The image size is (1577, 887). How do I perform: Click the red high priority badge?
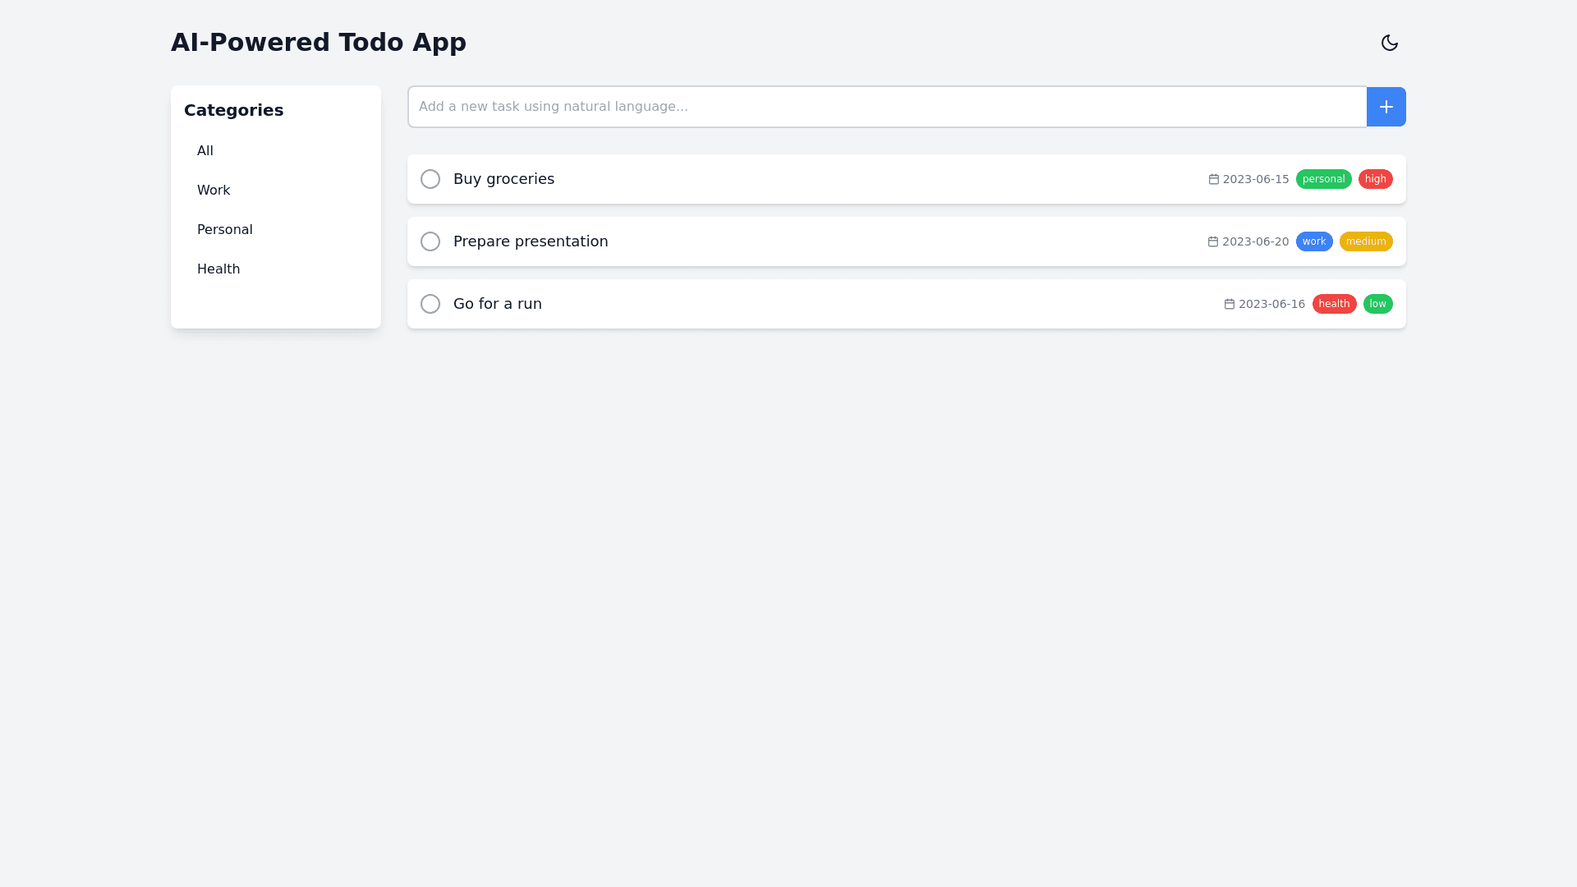1375,179
